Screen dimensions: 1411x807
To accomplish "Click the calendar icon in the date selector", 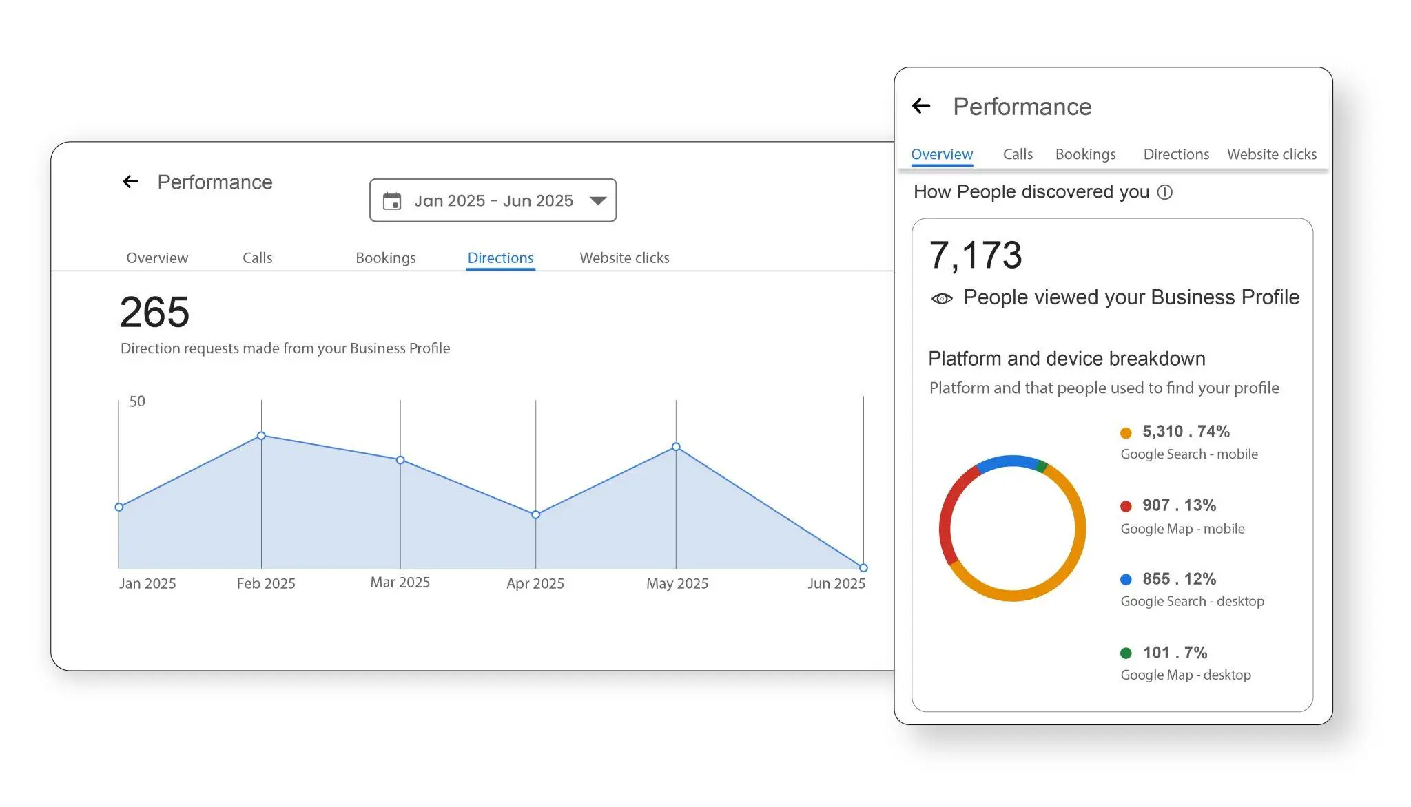I will [392, 201].
